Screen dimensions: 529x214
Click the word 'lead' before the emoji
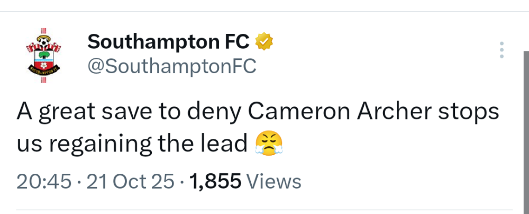click(x=227, y=143)
